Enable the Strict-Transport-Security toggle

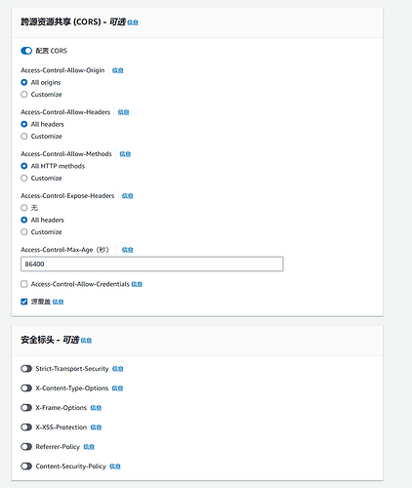[x=26, y=369]
